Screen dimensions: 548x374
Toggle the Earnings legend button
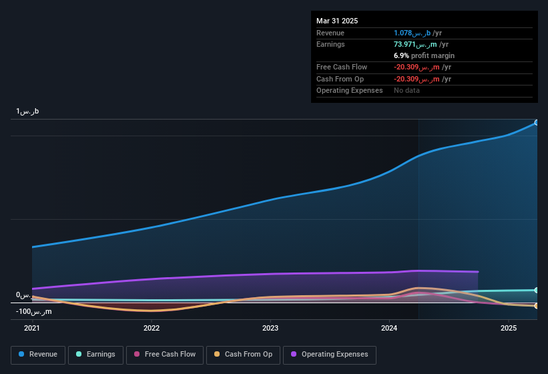95,355
